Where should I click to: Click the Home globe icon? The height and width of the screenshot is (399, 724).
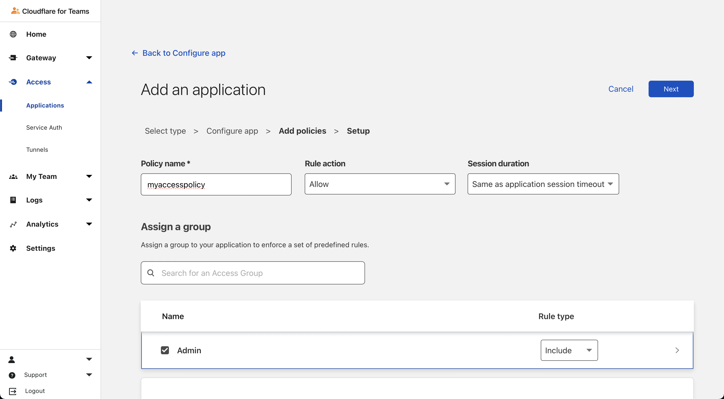coord(13,34)
